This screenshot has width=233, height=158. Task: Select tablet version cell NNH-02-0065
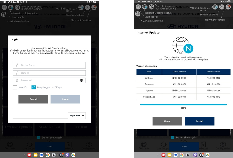[179, 91]
